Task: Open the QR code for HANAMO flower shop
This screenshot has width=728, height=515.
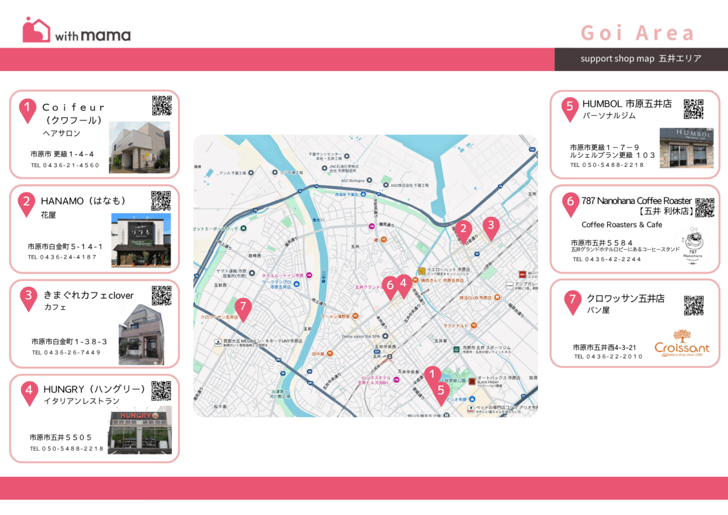Action: coord(161,200)
